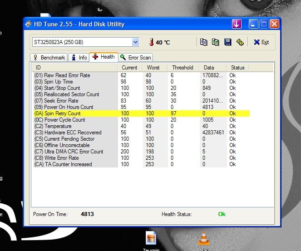Open the Error Scan tab
The width and height of the screenshot is (301, 251).
coord(136,58)
